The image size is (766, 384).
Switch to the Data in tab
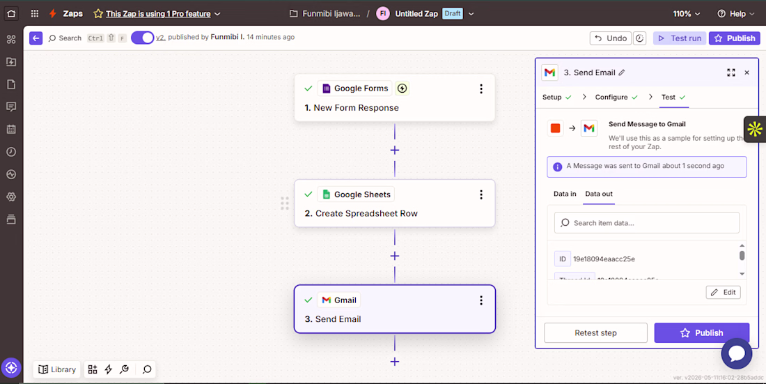tap(565, 194)
